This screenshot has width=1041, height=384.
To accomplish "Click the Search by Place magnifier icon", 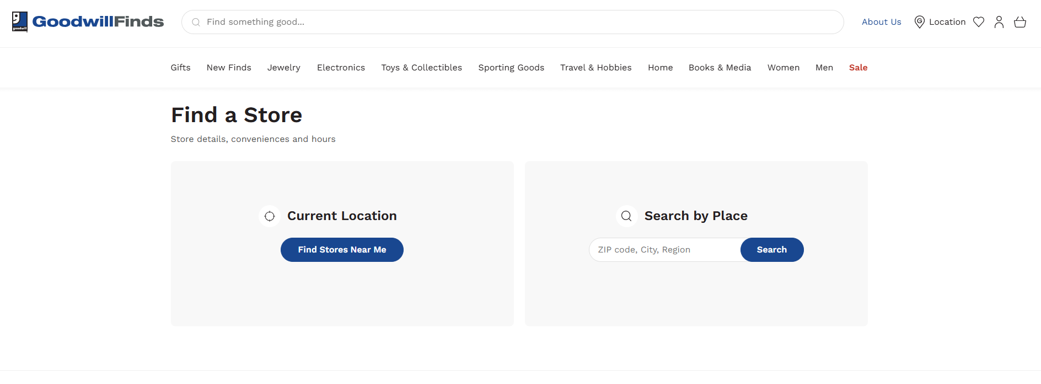I will click(x=626, y=216).
